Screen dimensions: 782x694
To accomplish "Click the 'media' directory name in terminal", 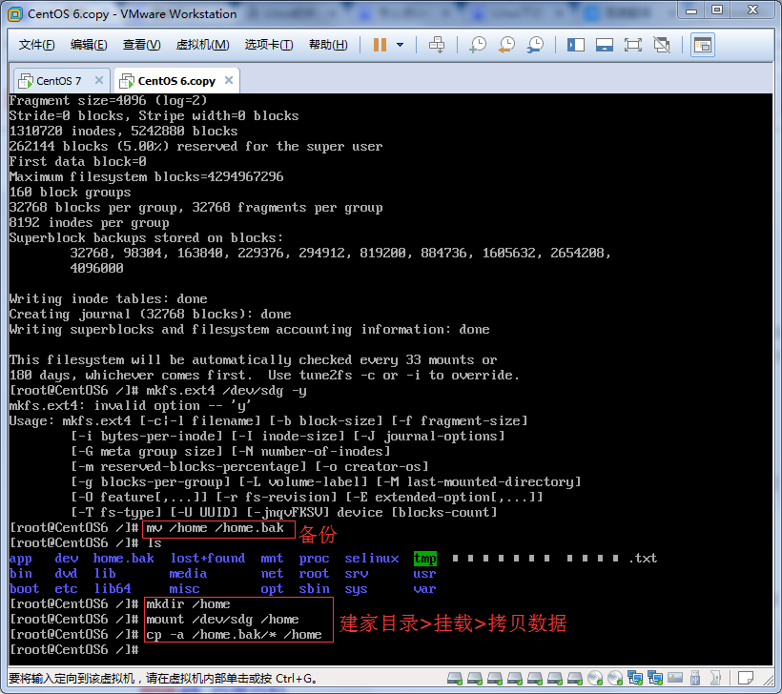I will click(188, 573).
